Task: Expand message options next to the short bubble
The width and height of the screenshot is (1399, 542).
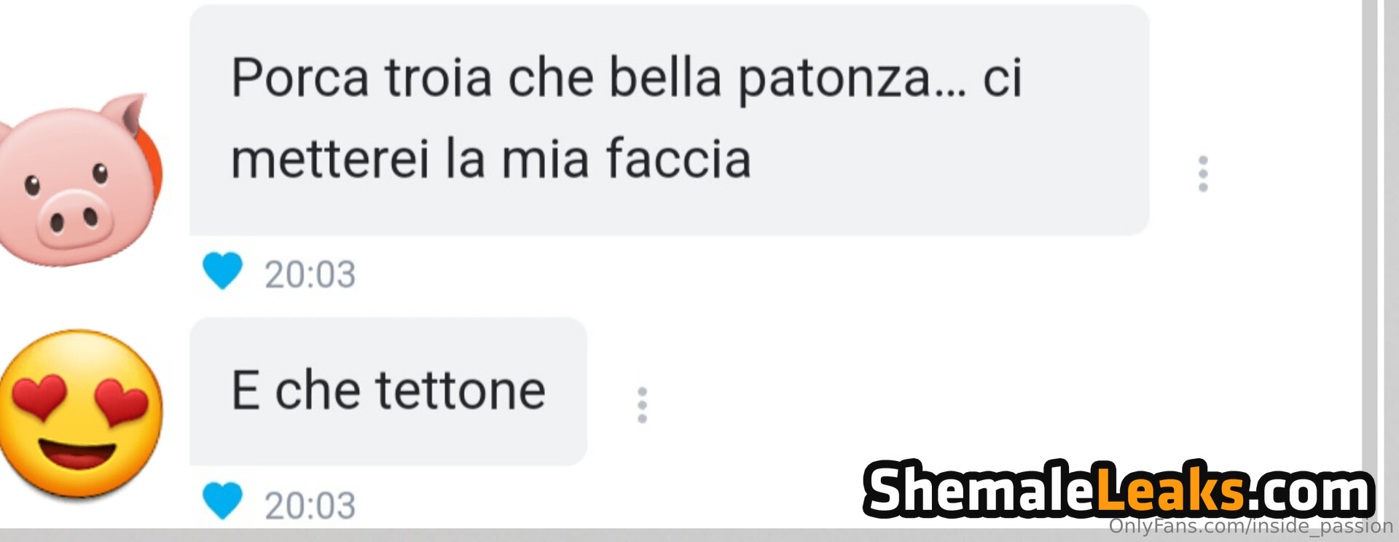Action: click(642, 405)
